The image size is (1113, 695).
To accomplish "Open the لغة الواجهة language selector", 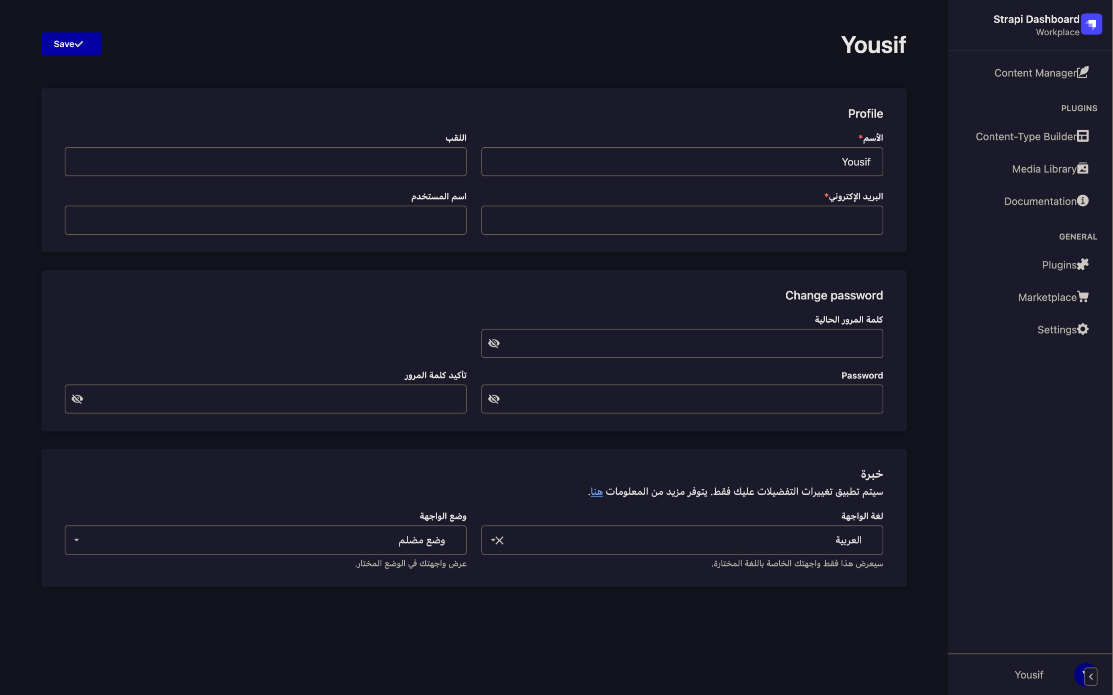I will (681, 540).
